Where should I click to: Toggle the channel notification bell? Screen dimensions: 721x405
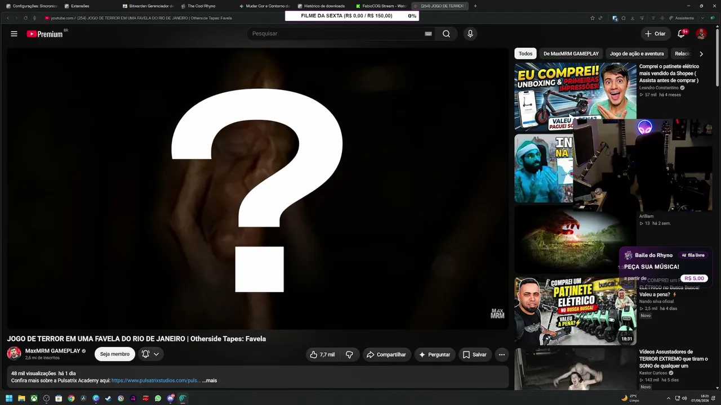pos(145,354)
